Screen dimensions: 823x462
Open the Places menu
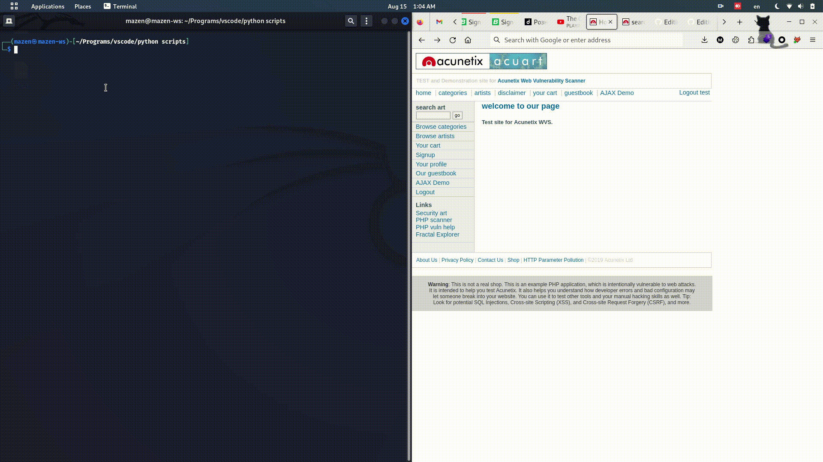point(83,6)
